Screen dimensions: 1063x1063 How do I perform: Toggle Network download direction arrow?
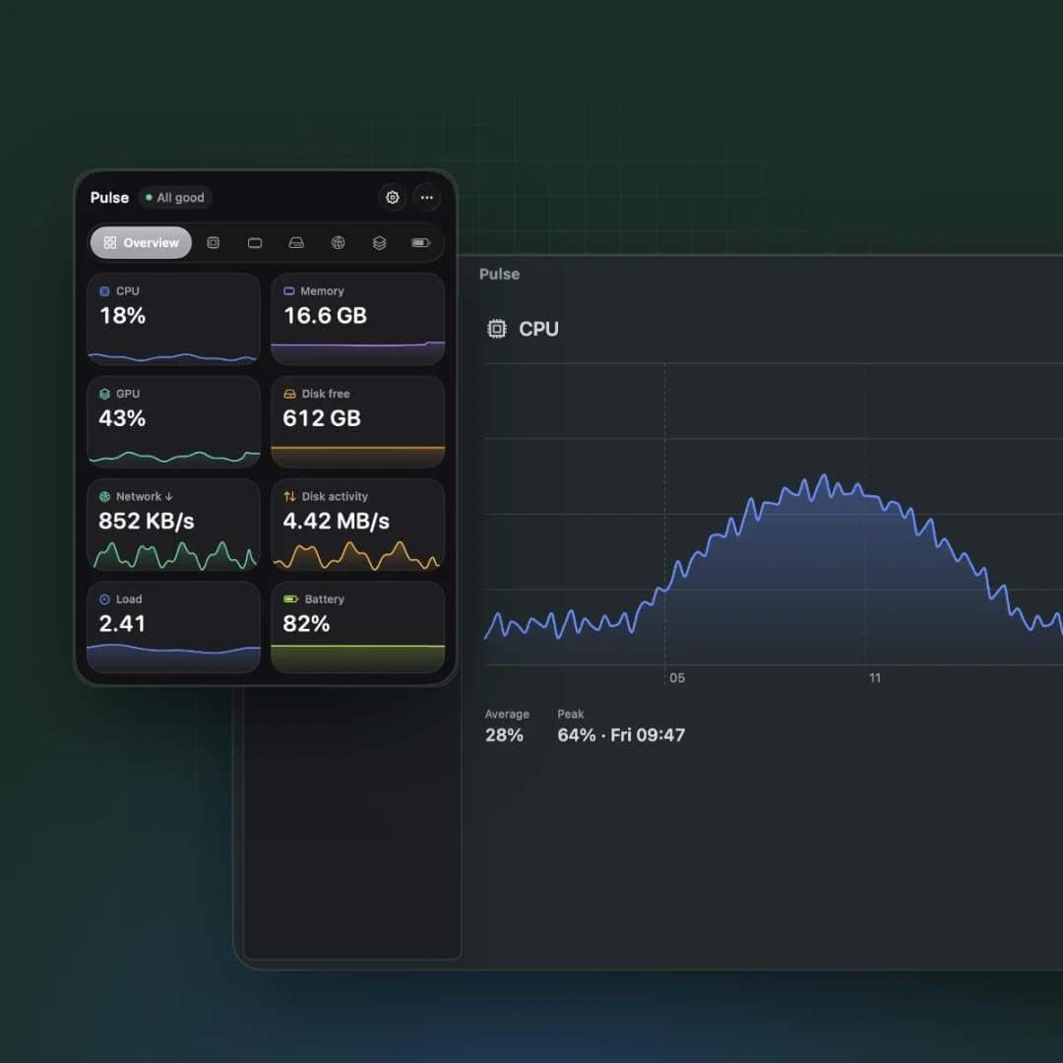click(169, 496)
